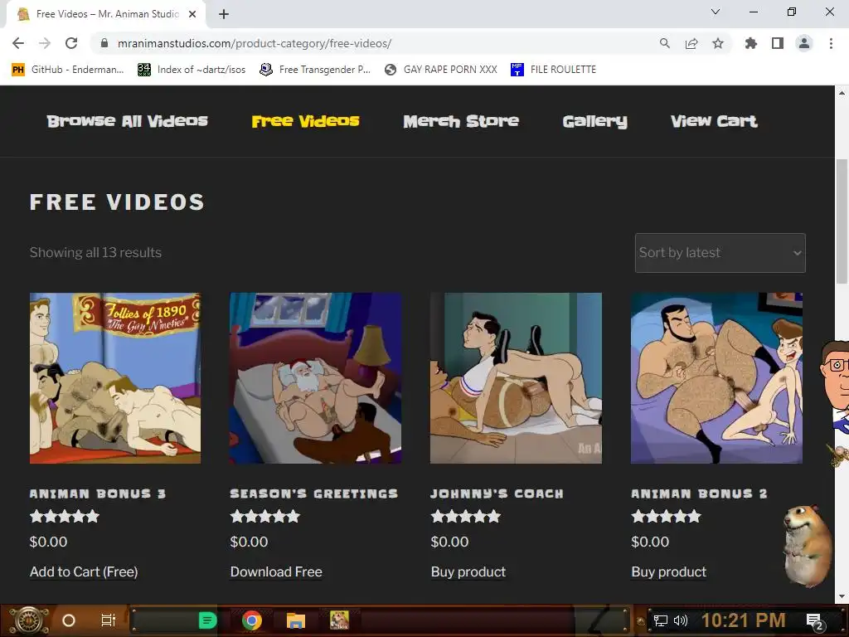Click the $0.00 price under Season's Greetings
The height and width of the screenshot is (637, 849).
pos(249,542)
